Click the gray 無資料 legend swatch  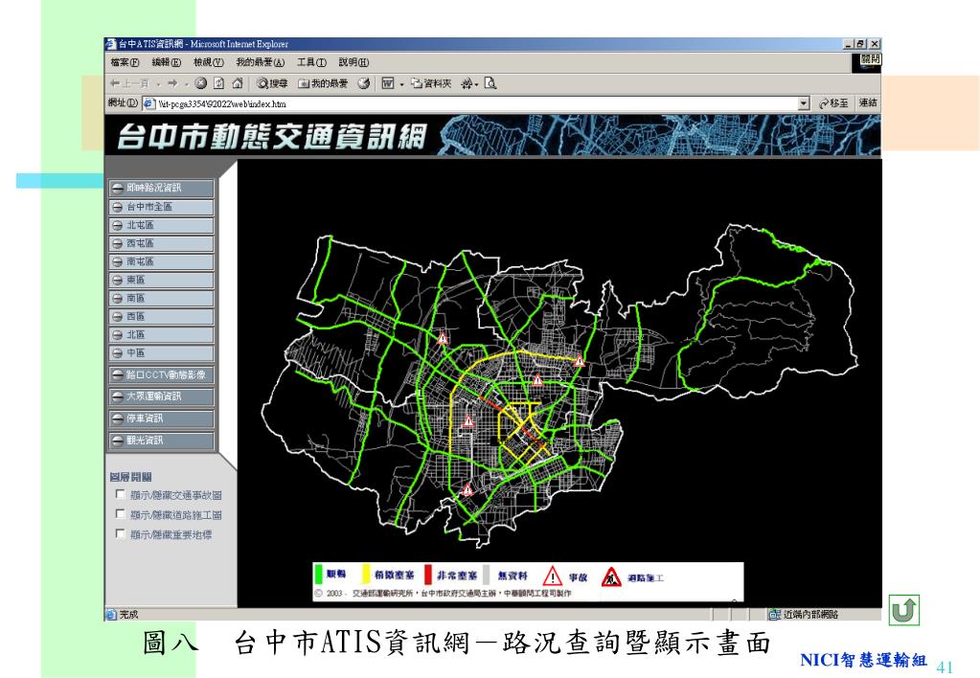[x=487, y=575]
